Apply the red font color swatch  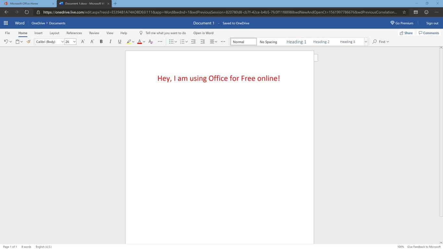point(139,41)
